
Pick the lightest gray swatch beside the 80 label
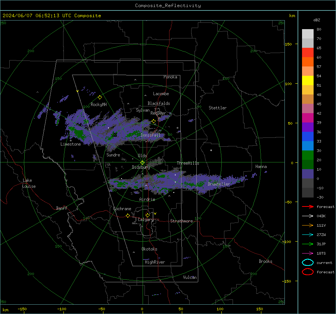tap(308, 34)
